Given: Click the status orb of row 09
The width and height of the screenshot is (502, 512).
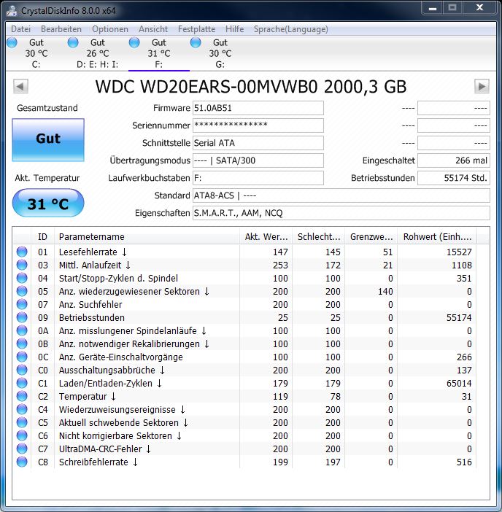Looking at the screenshot, I should tap(22, 317).
